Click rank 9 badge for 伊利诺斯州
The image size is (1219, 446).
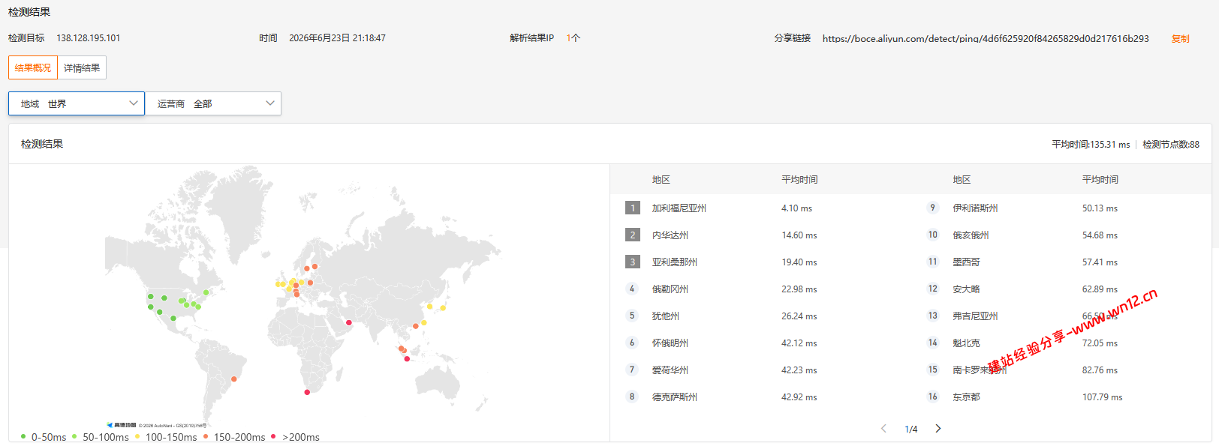933,208
